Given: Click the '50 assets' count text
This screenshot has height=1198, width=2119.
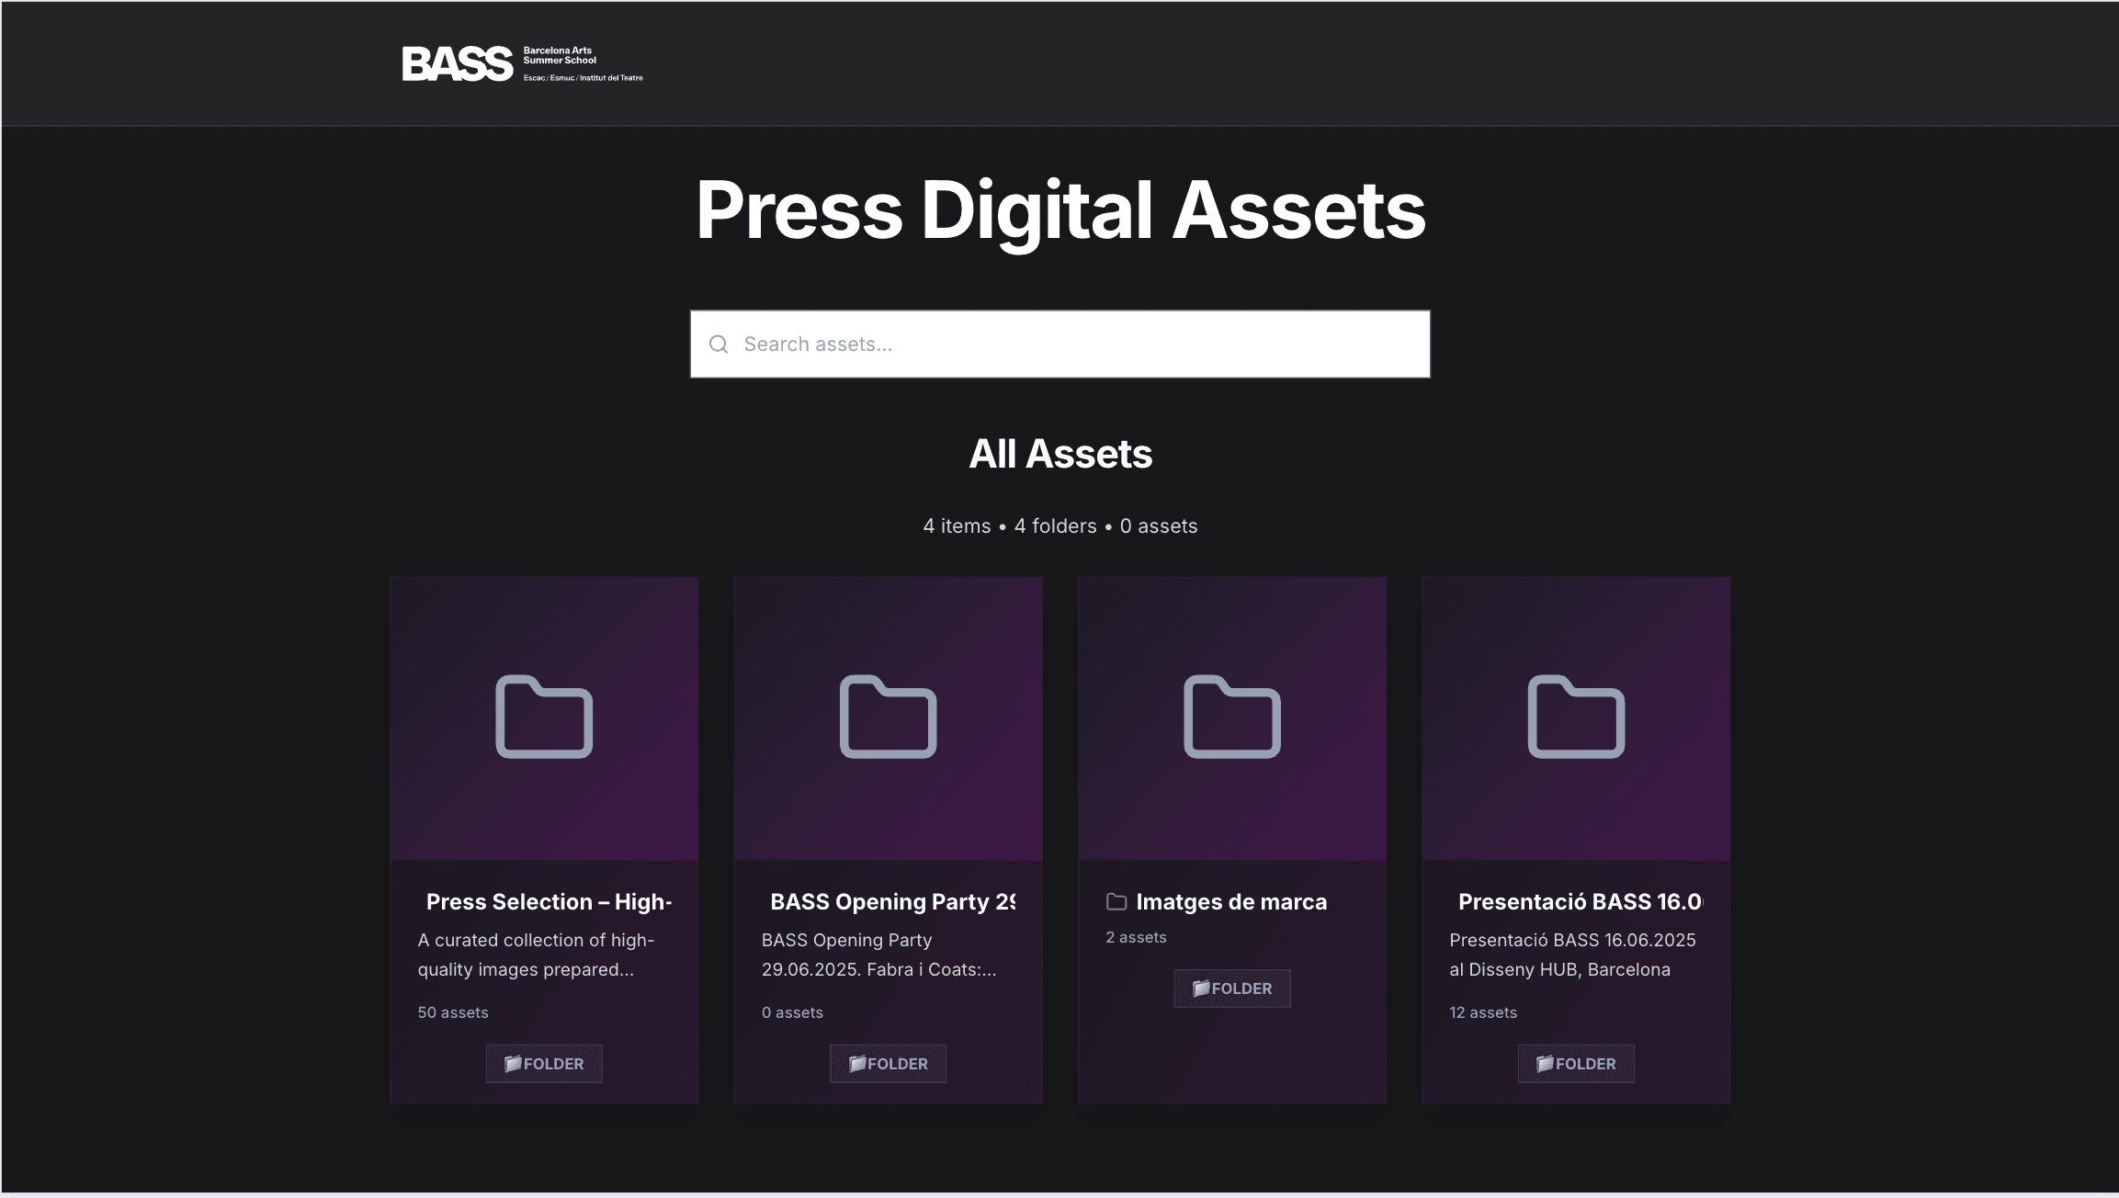Looking at the screenshot, I should [x=453, y=1012].
